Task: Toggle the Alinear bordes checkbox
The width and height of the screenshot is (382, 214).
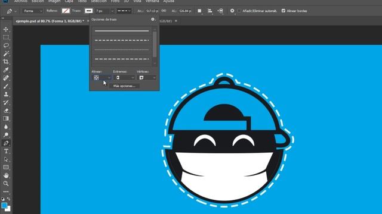Action: coord(284,11)
